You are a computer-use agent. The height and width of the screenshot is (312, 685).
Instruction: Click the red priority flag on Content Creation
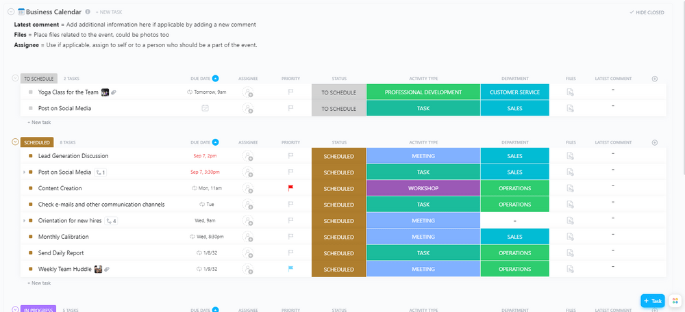click(290, 189)
